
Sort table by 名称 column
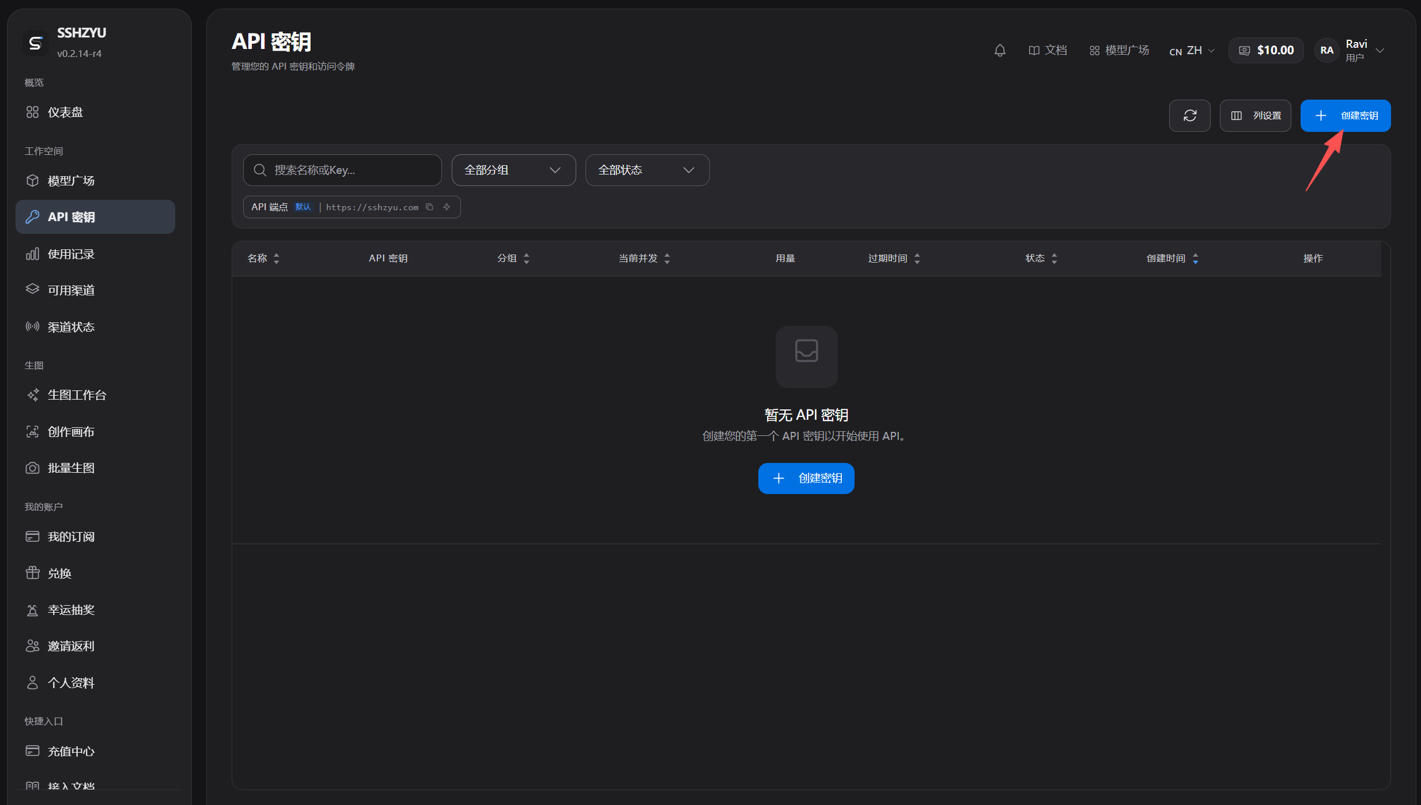point(263,259)
